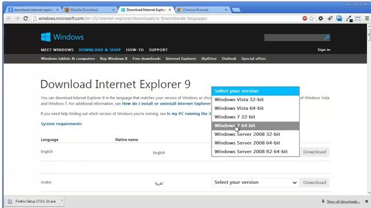This screenshot has width=371, height=208.
Task: Click Download button in English row
Action: point(315,152)
